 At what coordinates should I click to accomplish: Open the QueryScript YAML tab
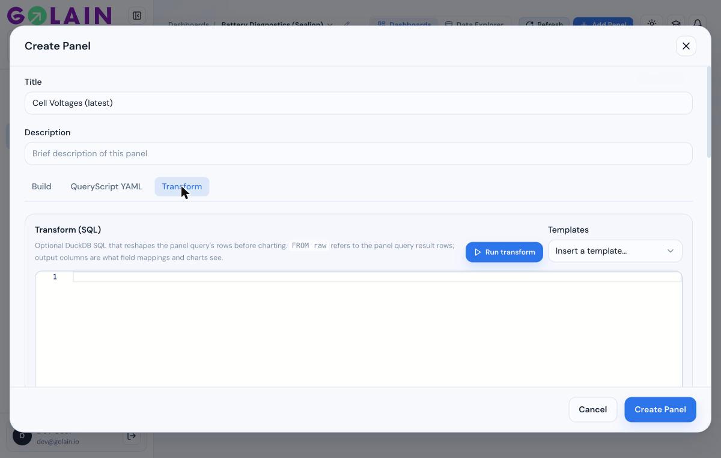pos(106,186)
